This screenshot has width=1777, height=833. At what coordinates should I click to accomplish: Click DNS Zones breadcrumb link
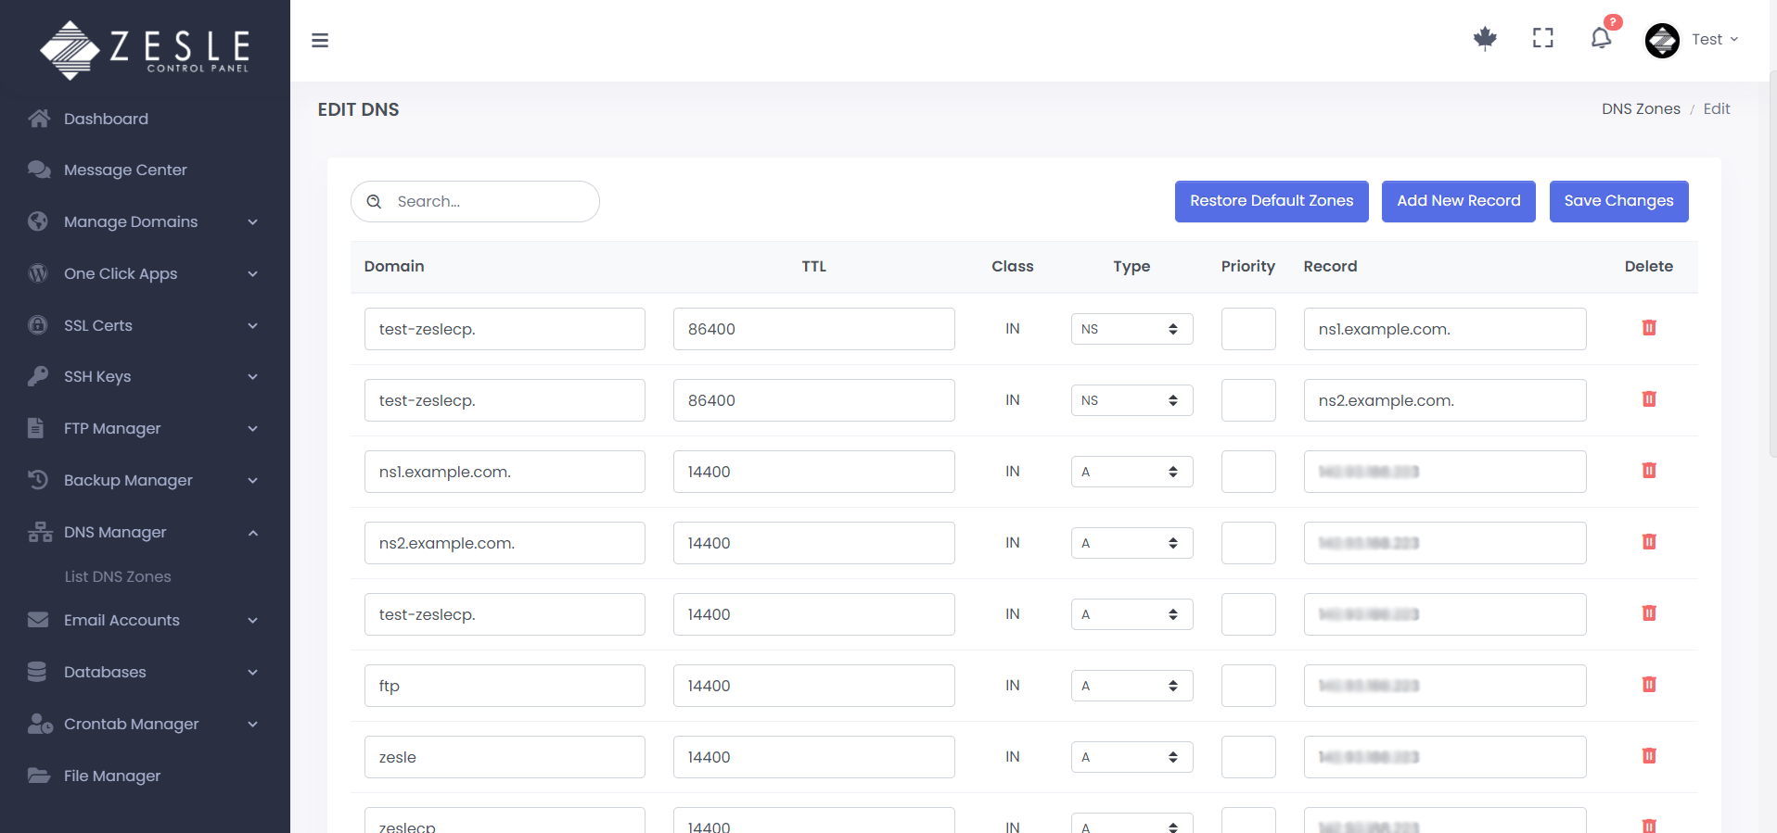click(1640, 108)
